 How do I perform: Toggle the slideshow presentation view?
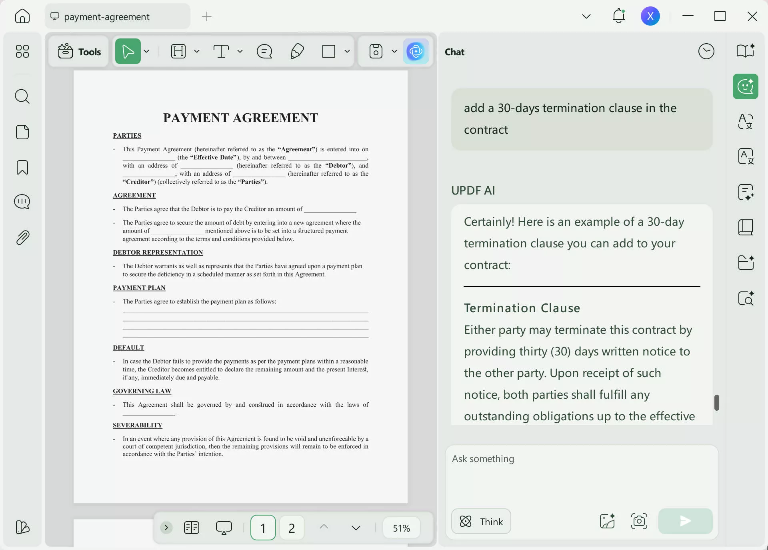point(224,528)
